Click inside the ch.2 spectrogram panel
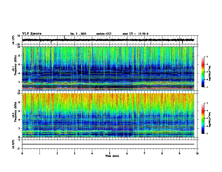 point(108,115)
